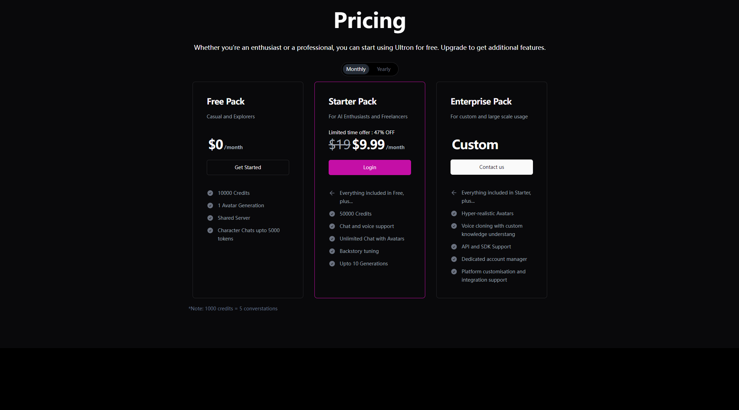Click the Enterprise Pack title

[481, 101]
